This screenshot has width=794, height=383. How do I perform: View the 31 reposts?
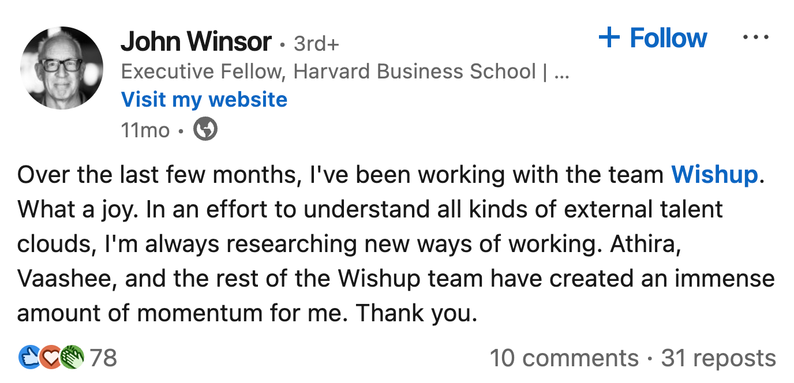click(x=718, y=358)
